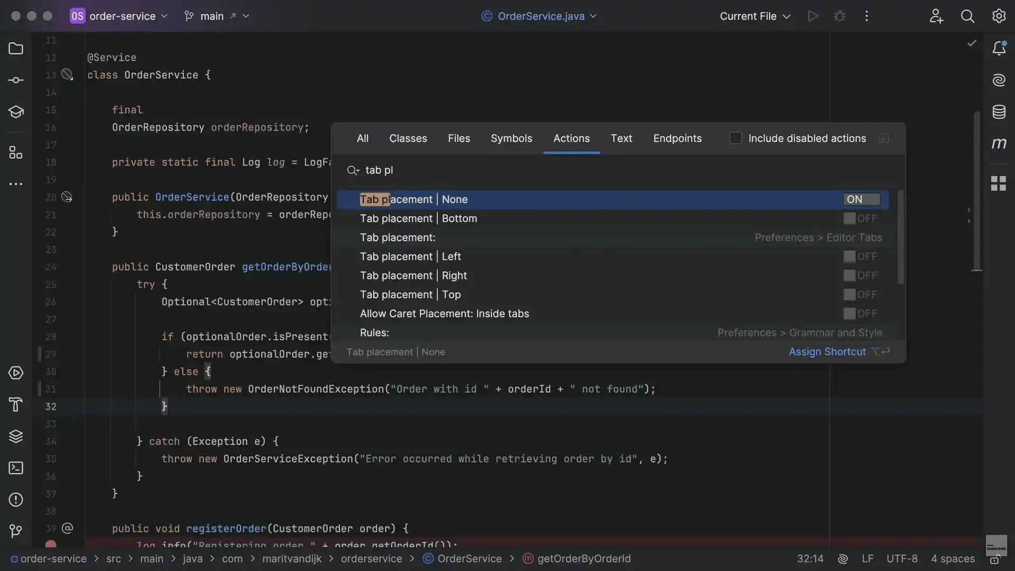Open the Notifications bell icon

point(999,49)
